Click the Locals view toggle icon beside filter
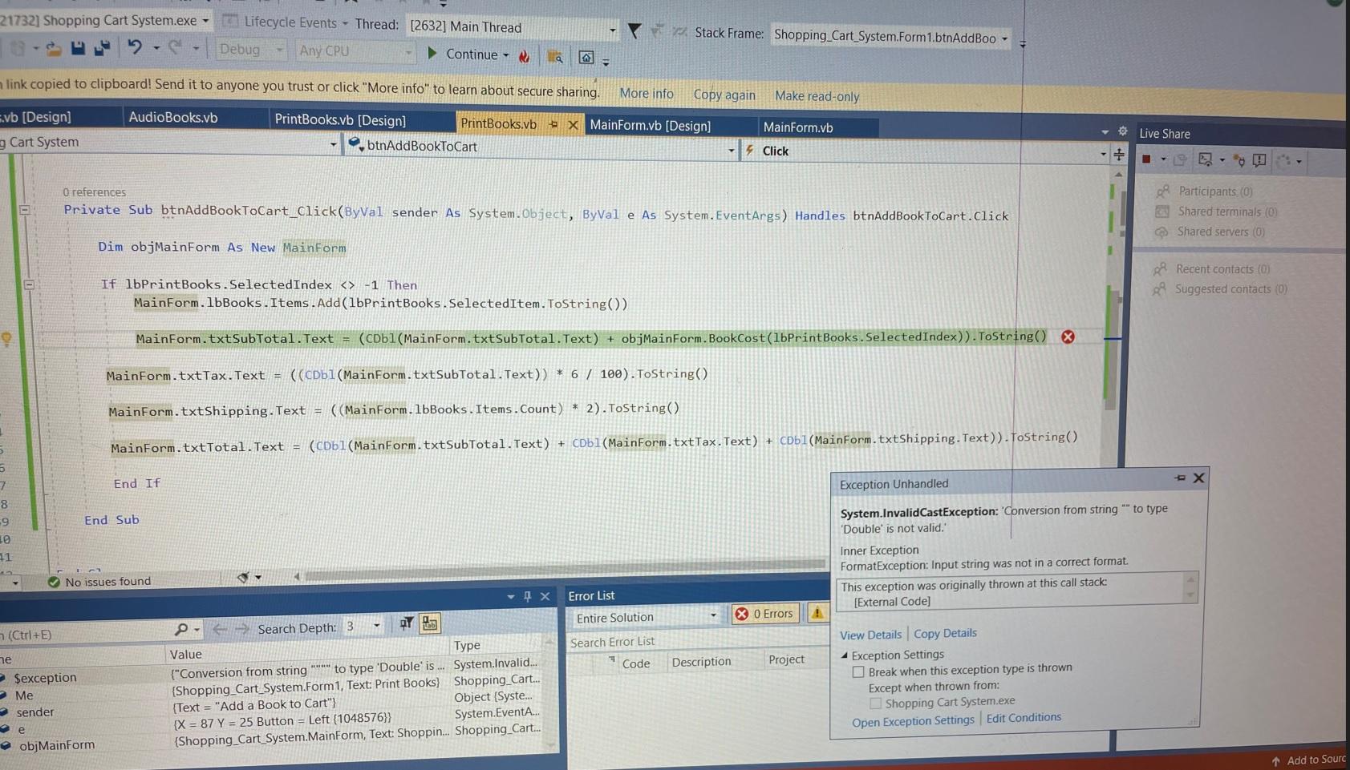This screenshot has height=770, width=1350. coord(430,623)
